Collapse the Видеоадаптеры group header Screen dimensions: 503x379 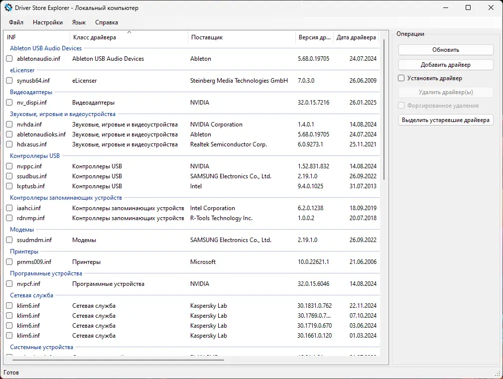pyautogui.click(x=31, y=92)
